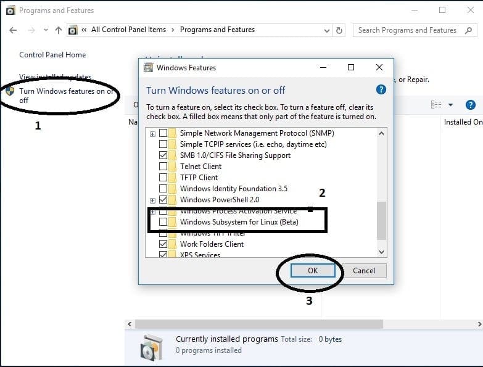The width and height of the screenshot is (483, 367).
Task: Click OK in the Windows Features dialog
Action: click(x=313, y=271)
